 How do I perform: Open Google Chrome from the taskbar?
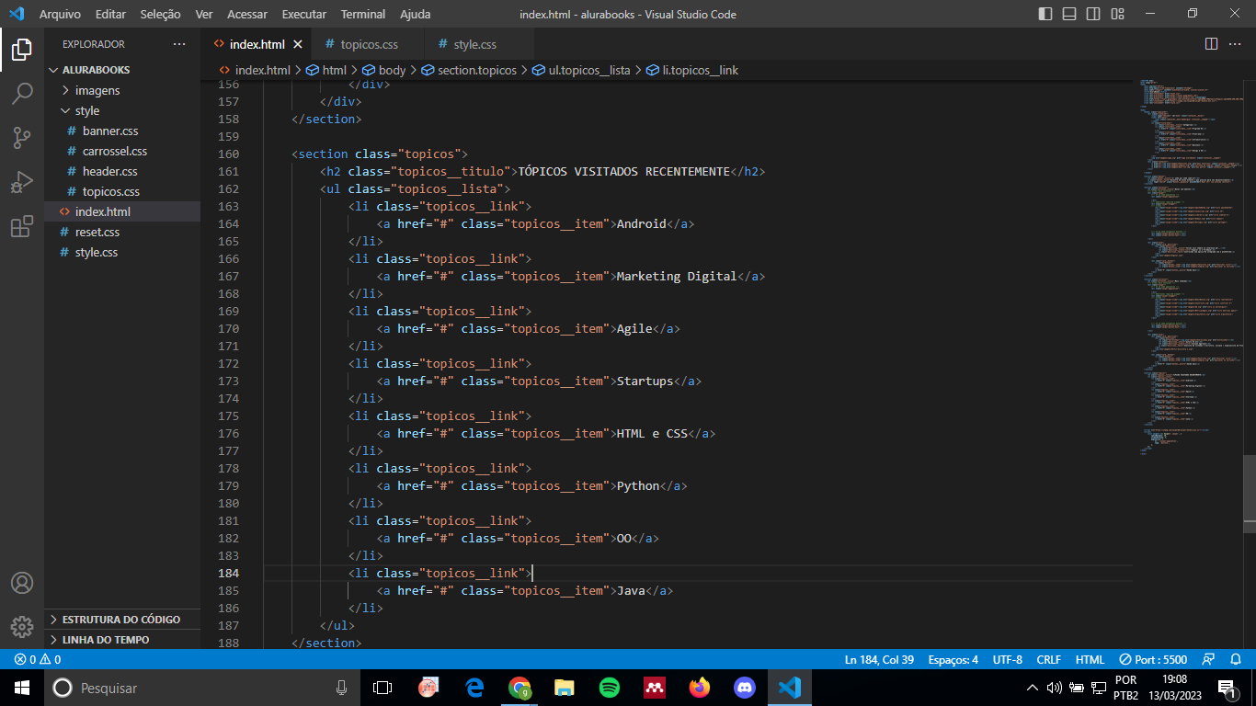[520, 688]
